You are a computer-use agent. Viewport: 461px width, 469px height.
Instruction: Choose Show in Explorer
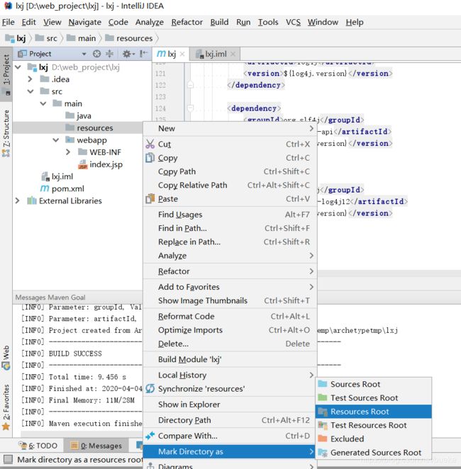pos(230,405)
